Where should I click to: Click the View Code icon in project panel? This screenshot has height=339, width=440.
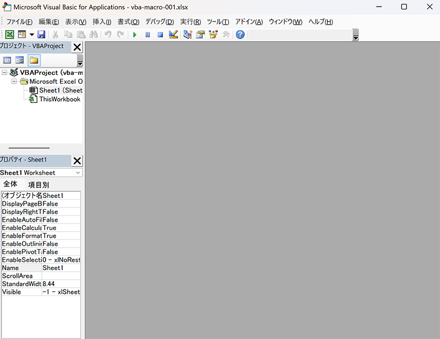pyautogui.click(x=8, y=60)
